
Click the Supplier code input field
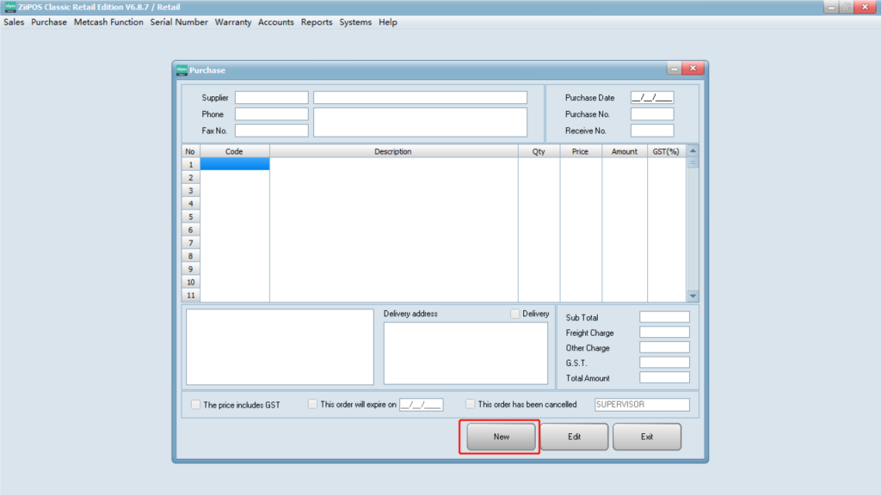[271, 98]
